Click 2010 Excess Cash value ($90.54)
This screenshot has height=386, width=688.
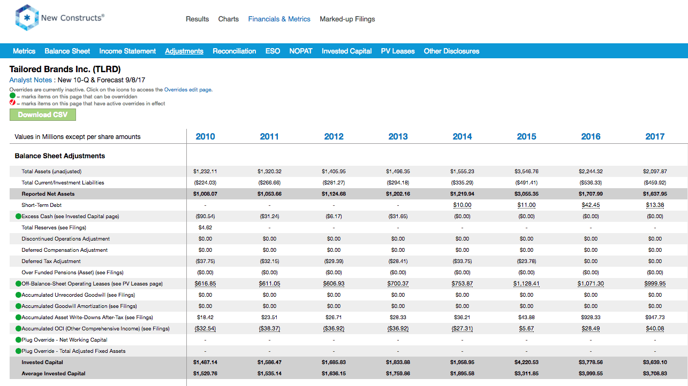(205, 217)
